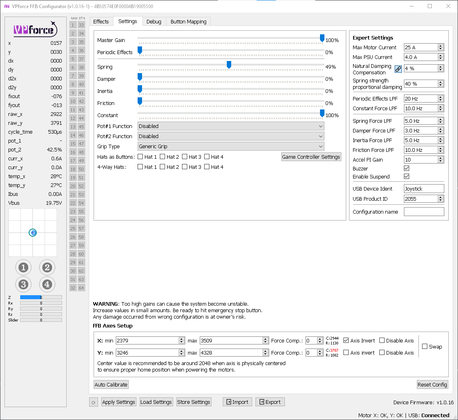The height and width of the screenshot is (420, 458).
Task: Click the refresh icon beside Apply Settings
Action: tap(94, 402)
